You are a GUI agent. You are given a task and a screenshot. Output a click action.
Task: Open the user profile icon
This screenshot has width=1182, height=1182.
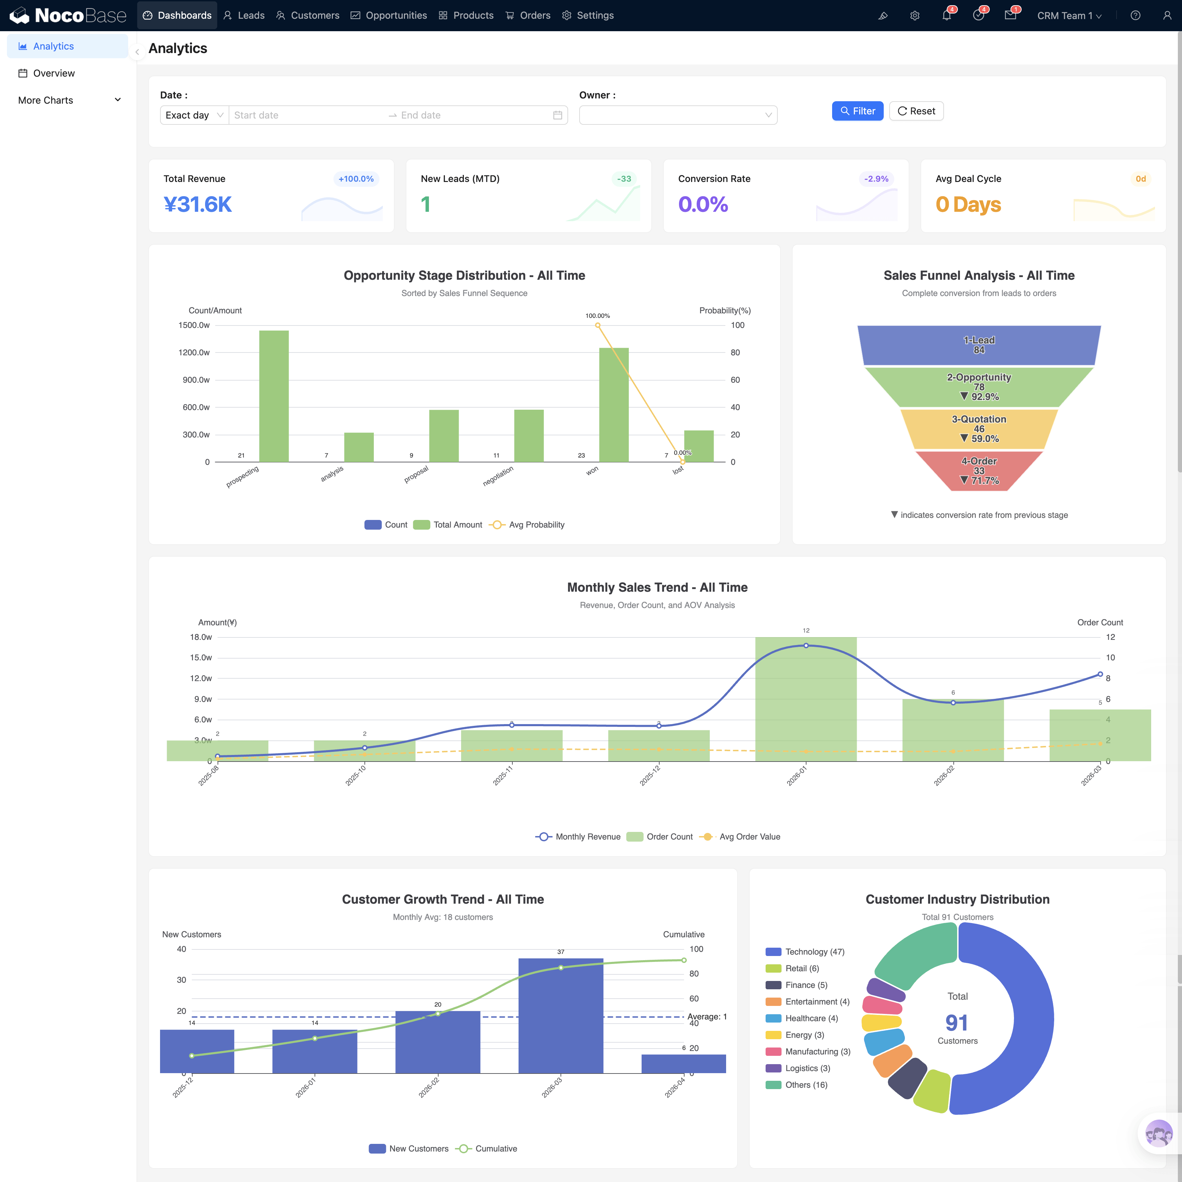click(x=1167, y=16)
